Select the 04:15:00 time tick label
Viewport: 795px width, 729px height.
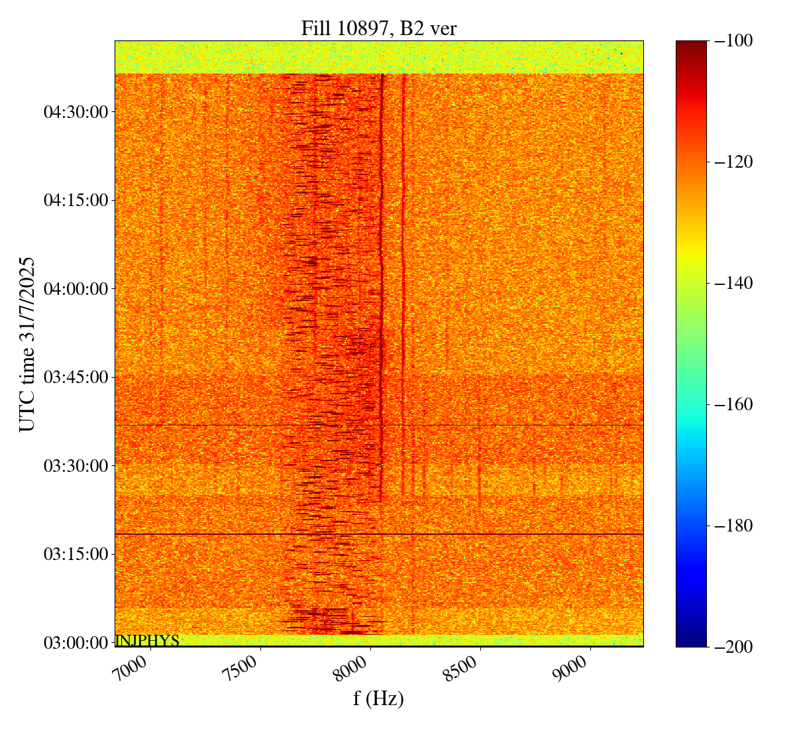(x=76, y=200)
